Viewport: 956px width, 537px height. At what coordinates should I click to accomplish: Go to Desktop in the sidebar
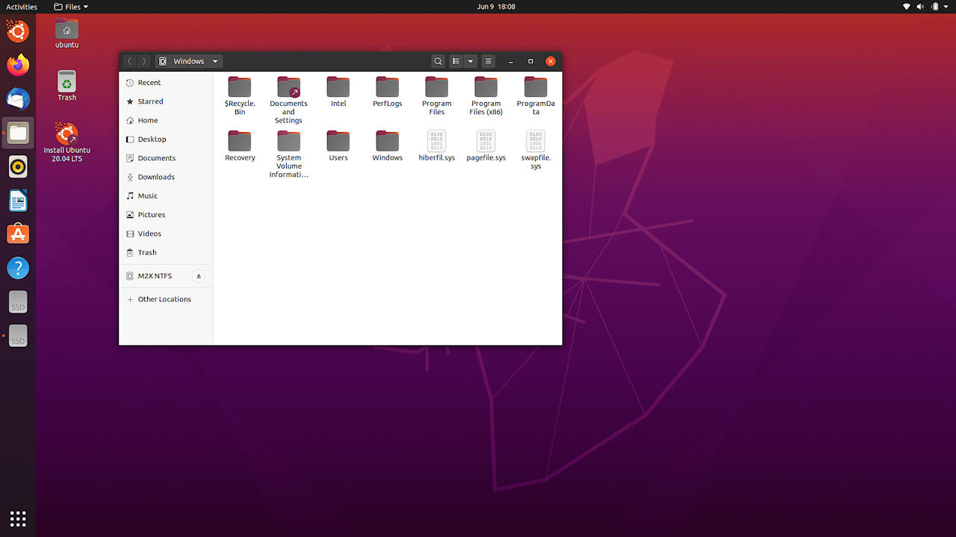point(166,139)
